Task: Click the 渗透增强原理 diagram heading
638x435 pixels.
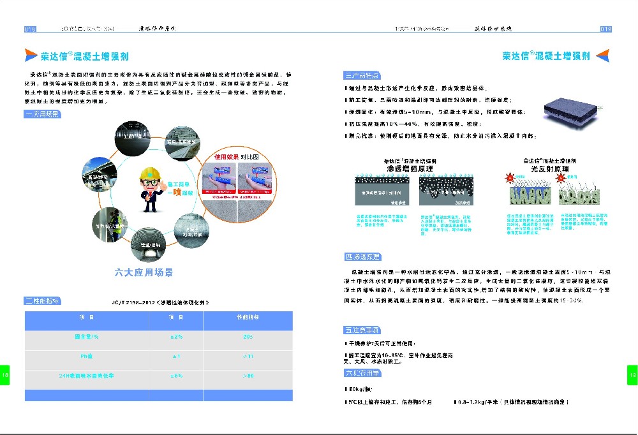Action: coord(410,168)
